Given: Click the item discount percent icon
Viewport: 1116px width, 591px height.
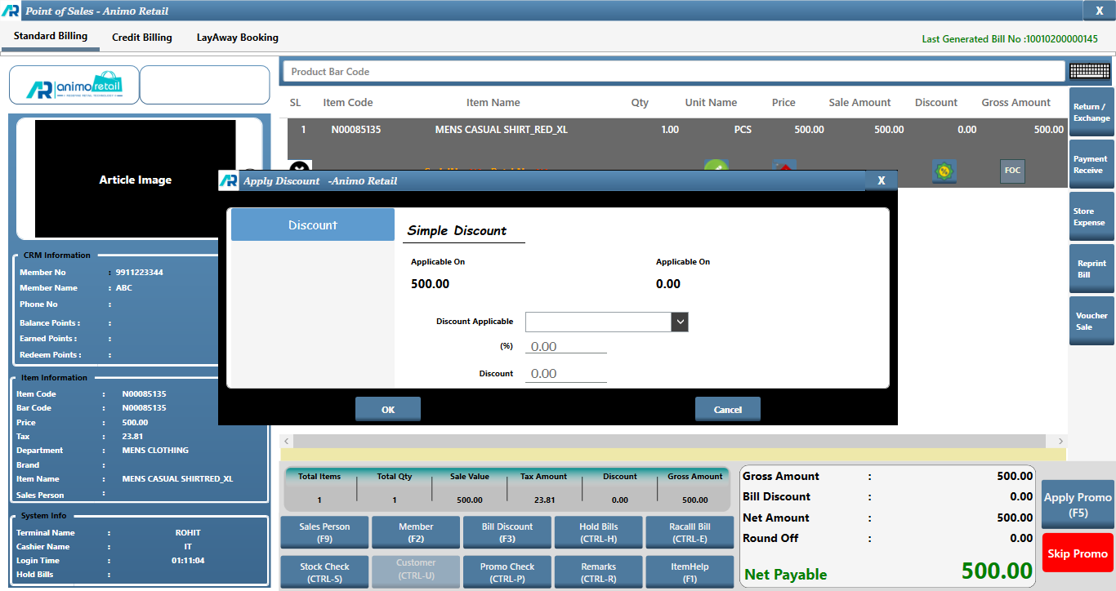Looking at the screenshot, I should (x=944, y=170).
